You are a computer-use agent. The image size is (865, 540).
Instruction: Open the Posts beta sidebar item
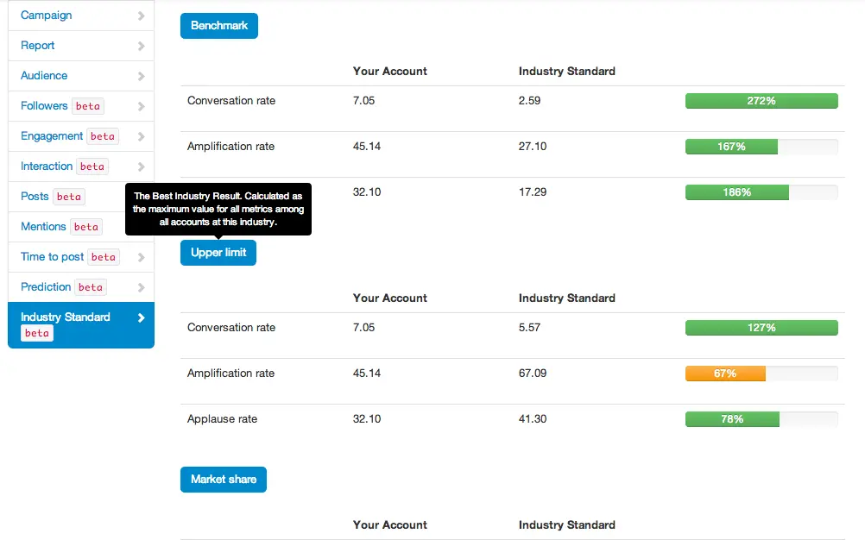click(52, 197)
